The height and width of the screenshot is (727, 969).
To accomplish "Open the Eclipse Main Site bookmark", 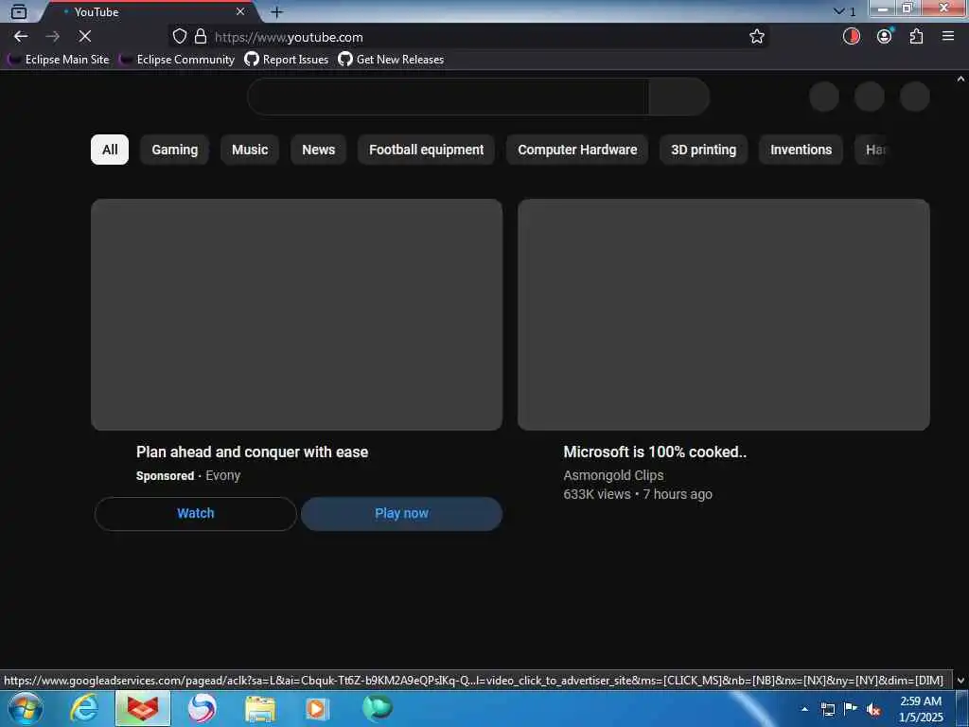I will click(59, 60).
